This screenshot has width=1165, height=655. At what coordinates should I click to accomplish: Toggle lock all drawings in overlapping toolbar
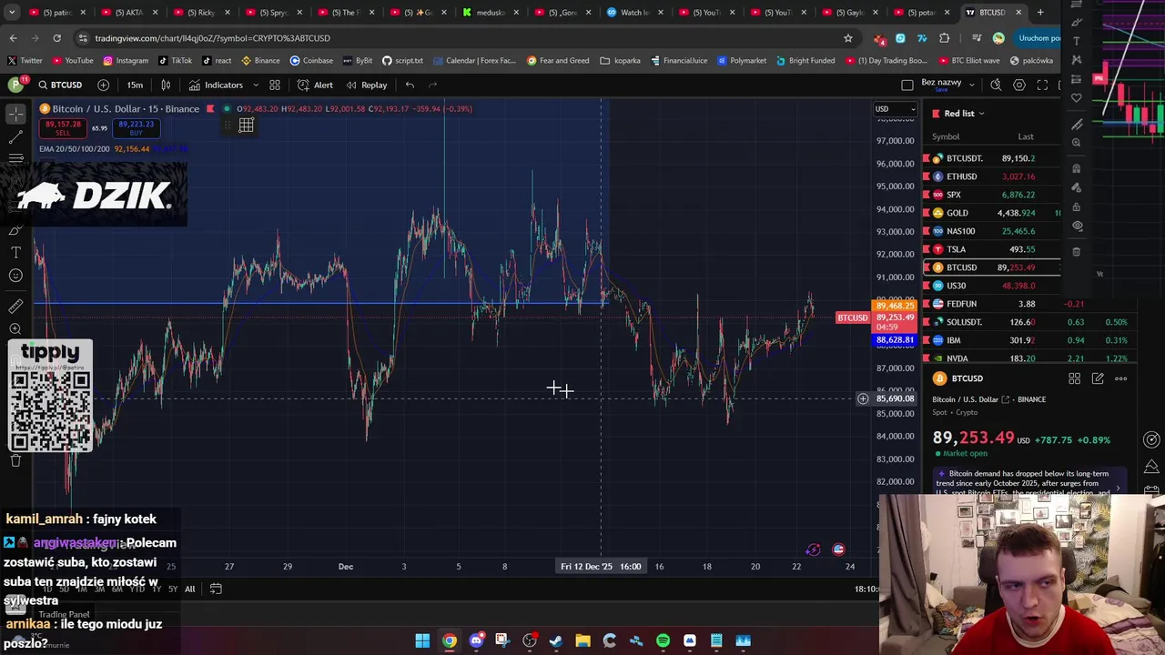tap(1077, 207)
